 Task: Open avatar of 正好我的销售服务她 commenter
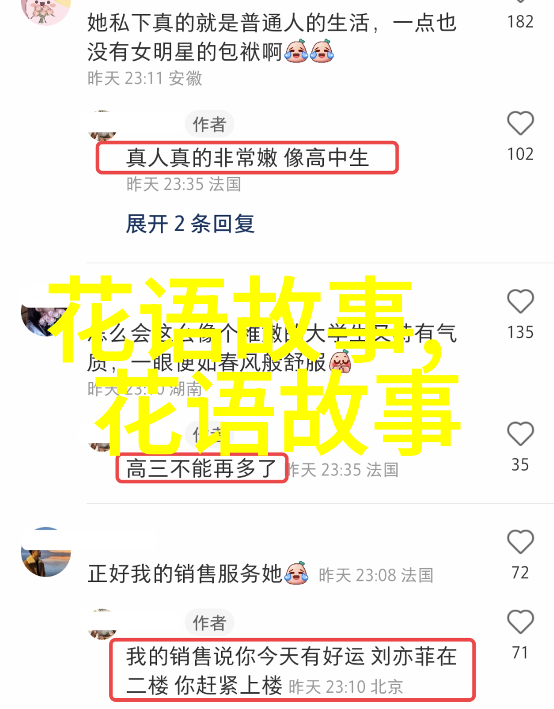(x=46, y=552)
